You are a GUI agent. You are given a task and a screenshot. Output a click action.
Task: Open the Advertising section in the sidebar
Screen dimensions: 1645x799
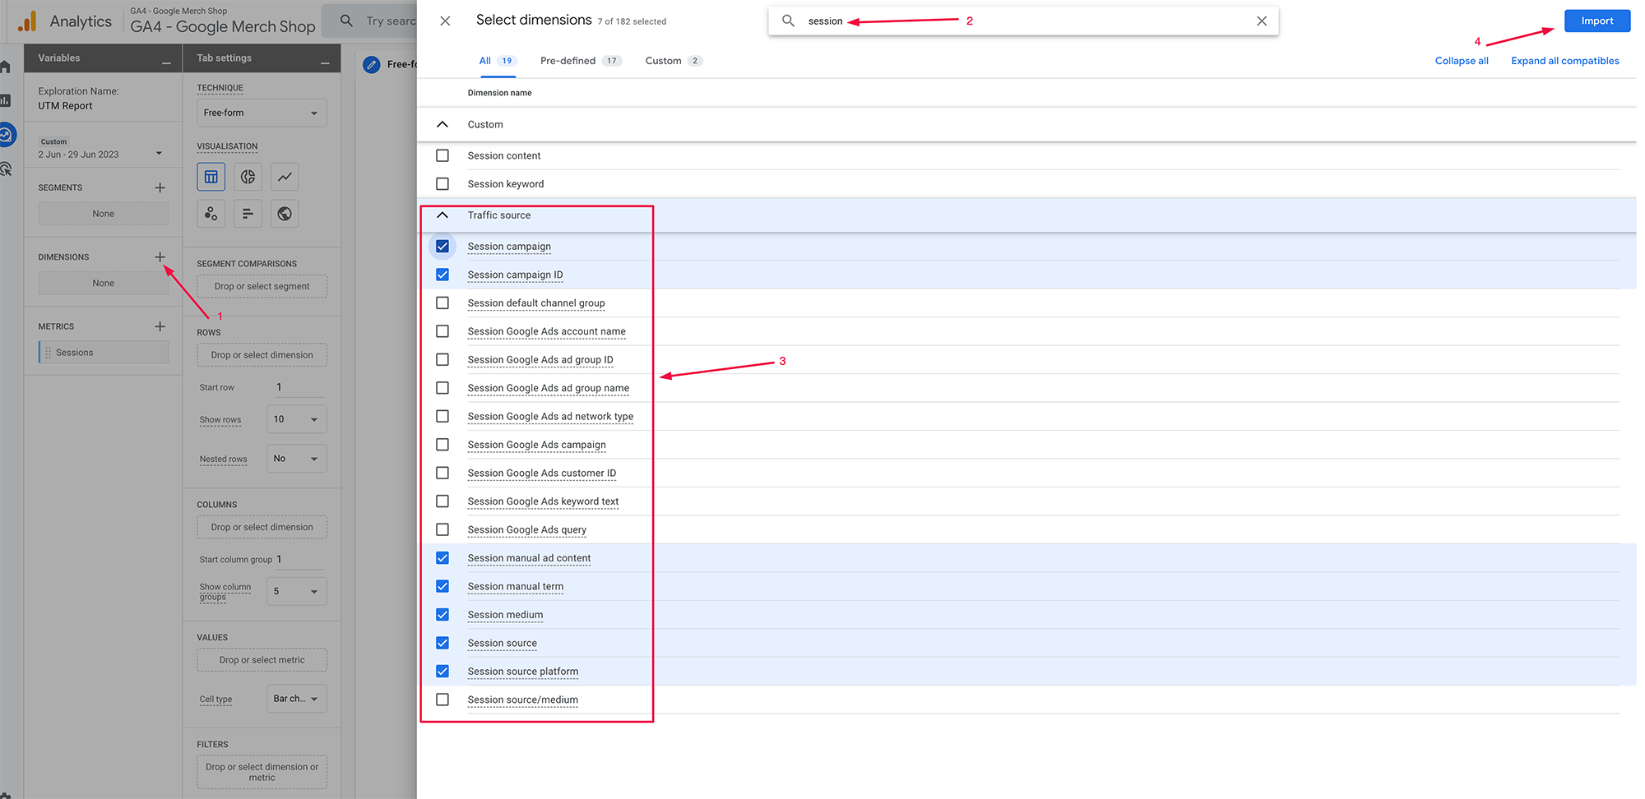pos(7,169)
